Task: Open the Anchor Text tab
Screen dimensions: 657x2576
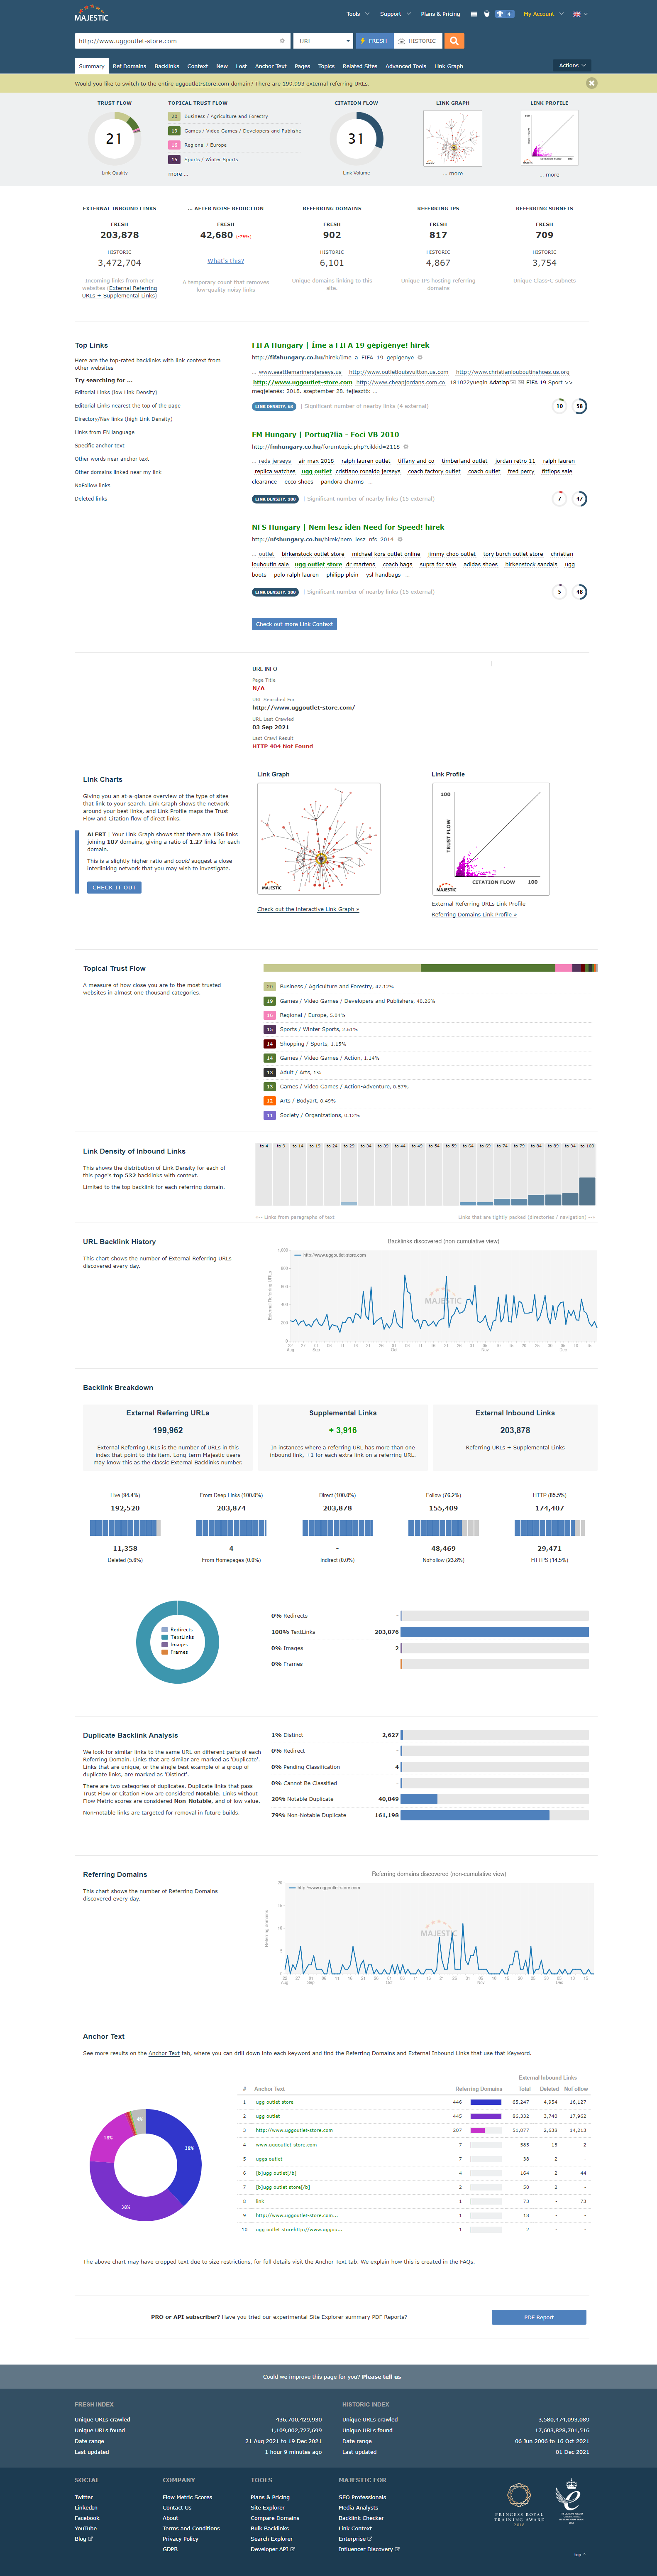Action: (271, 66)
